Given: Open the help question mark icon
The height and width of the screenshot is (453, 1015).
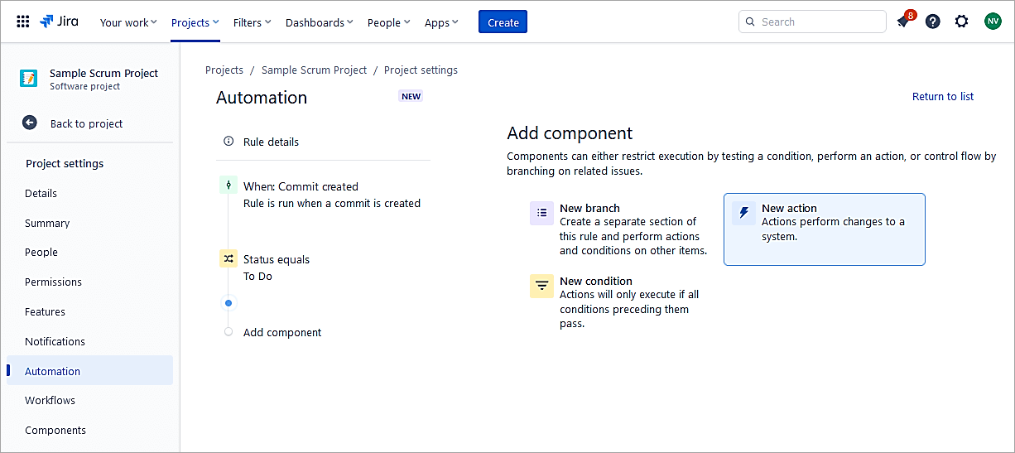Looking at the screenshot, I should (932, 22).
